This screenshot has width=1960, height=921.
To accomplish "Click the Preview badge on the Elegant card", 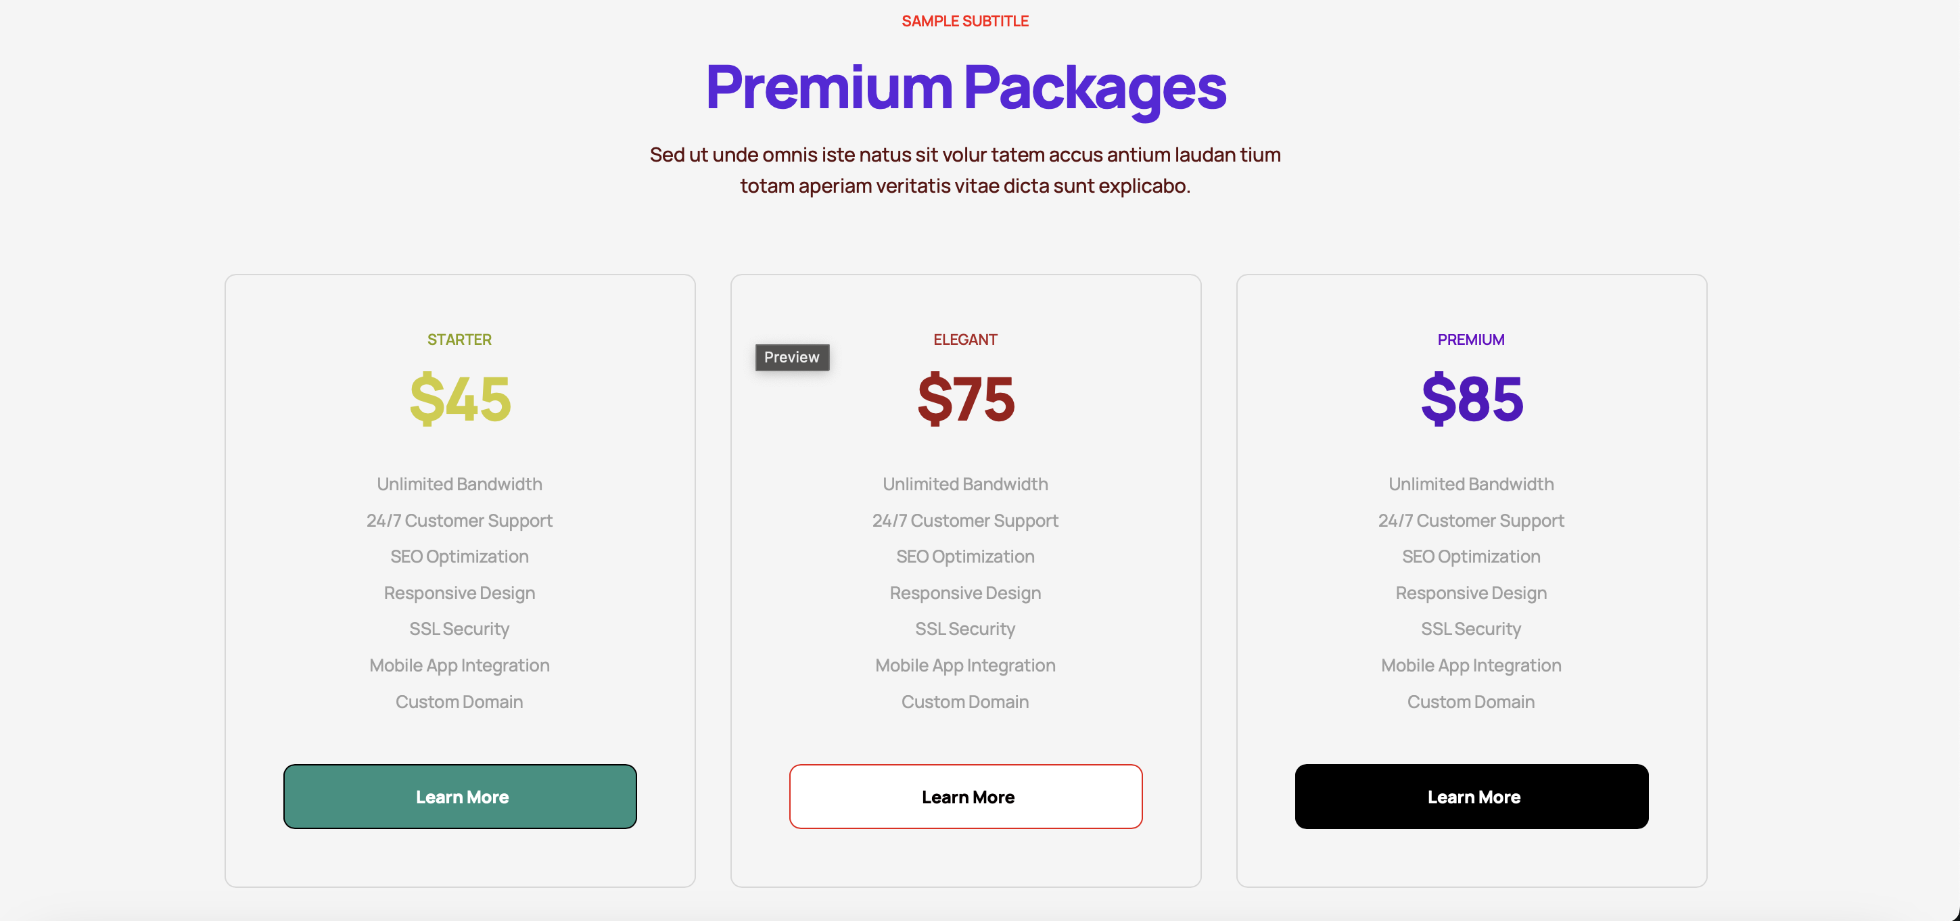I will pyautogui.click(x=791, y=358).
